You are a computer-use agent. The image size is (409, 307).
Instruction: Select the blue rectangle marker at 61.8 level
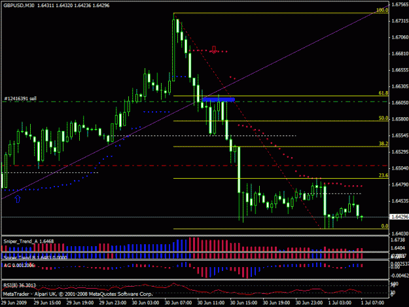coord(219,99)
